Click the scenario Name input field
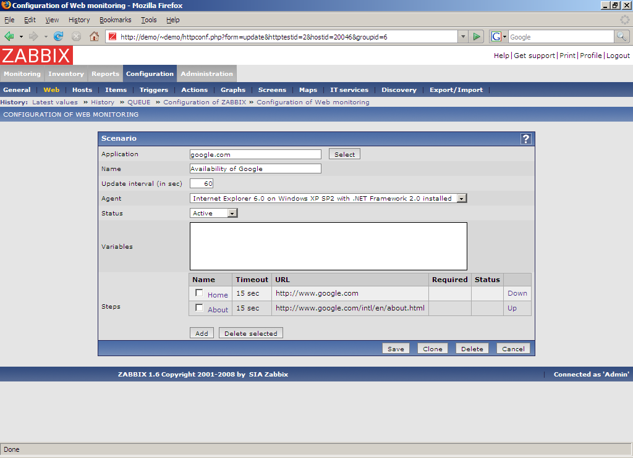 255,169
